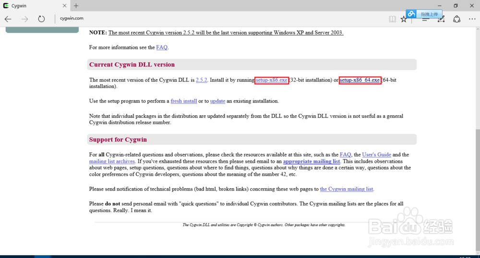Open the appropriate mailing list link
This screenshot has width=480, height=258.
(312, 161)
